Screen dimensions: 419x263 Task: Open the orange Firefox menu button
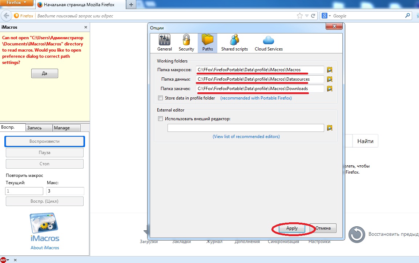pyautogui.click(x=17, y=3)
